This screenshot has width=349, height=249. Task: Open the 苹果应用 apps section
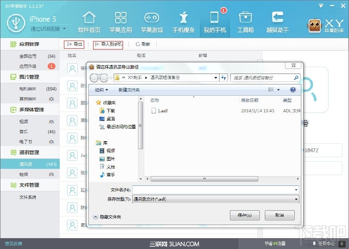[x=120, y=23]
